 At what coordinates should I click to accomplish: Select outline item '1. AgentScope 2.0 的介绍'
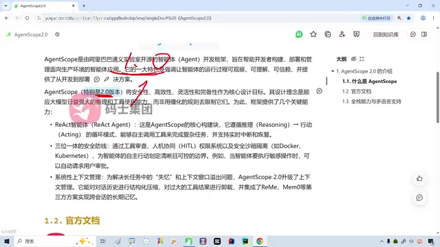[x=364, y=71]
